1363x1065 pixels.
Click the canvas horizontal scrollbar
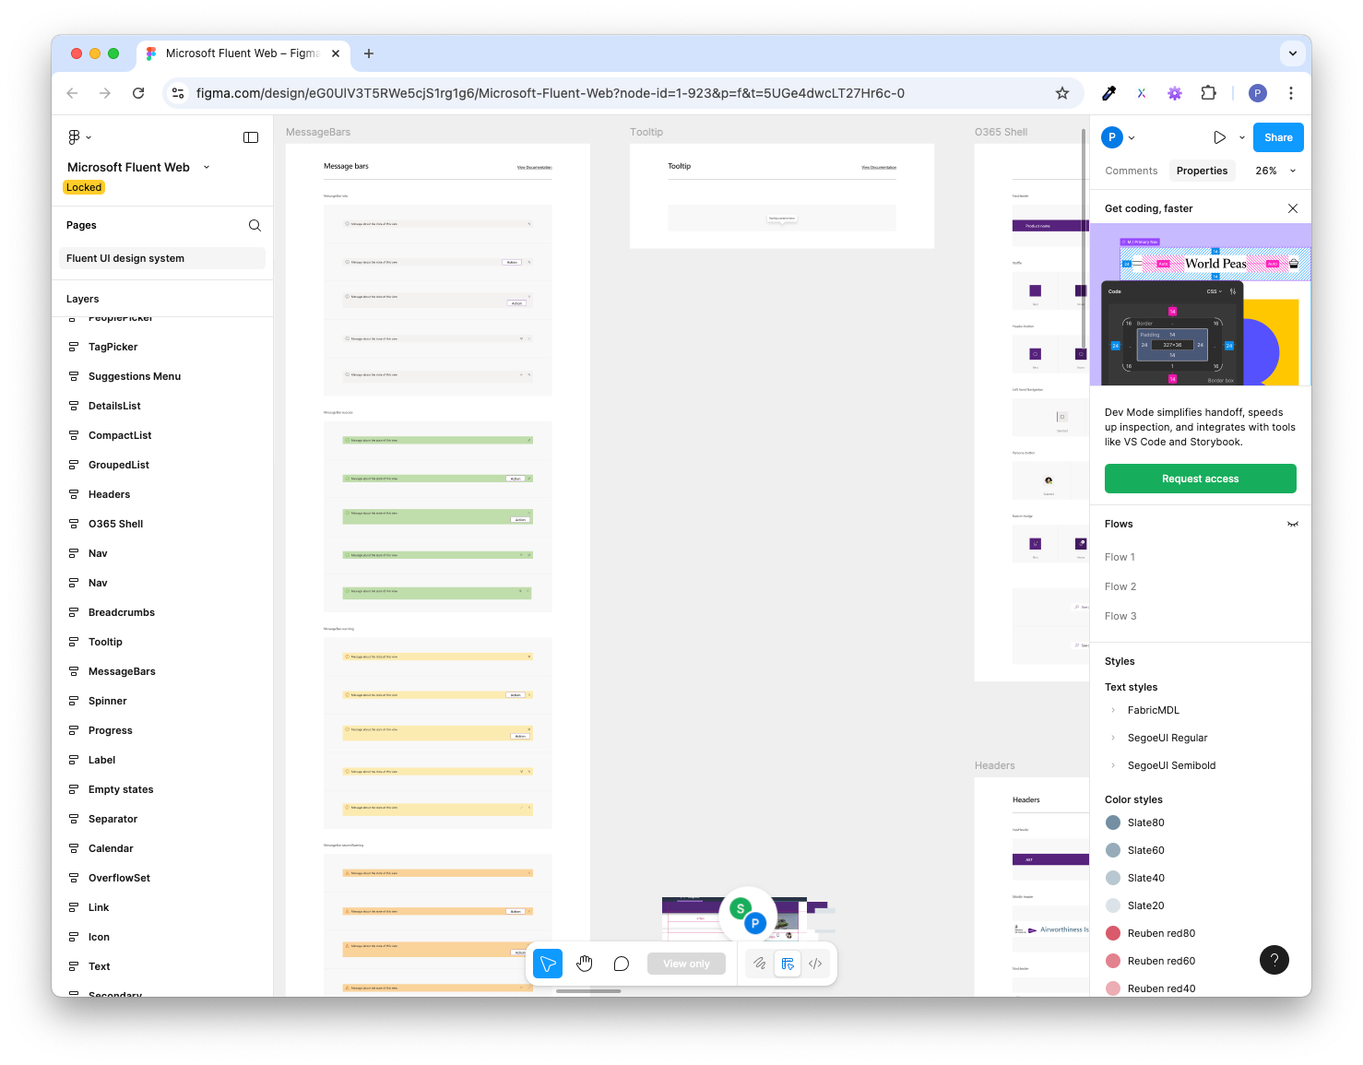[588, 991]
